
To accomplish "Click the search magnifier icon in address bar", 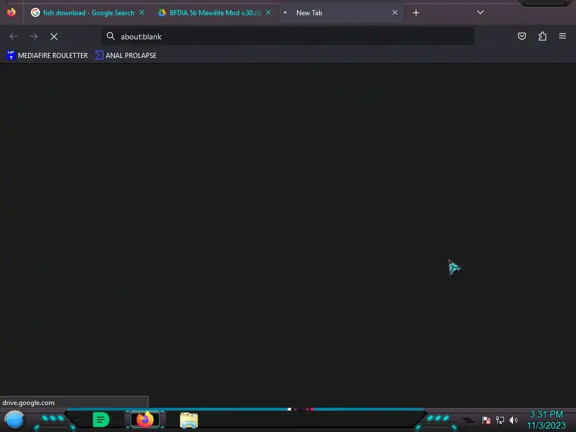I will tap(111, 36).
